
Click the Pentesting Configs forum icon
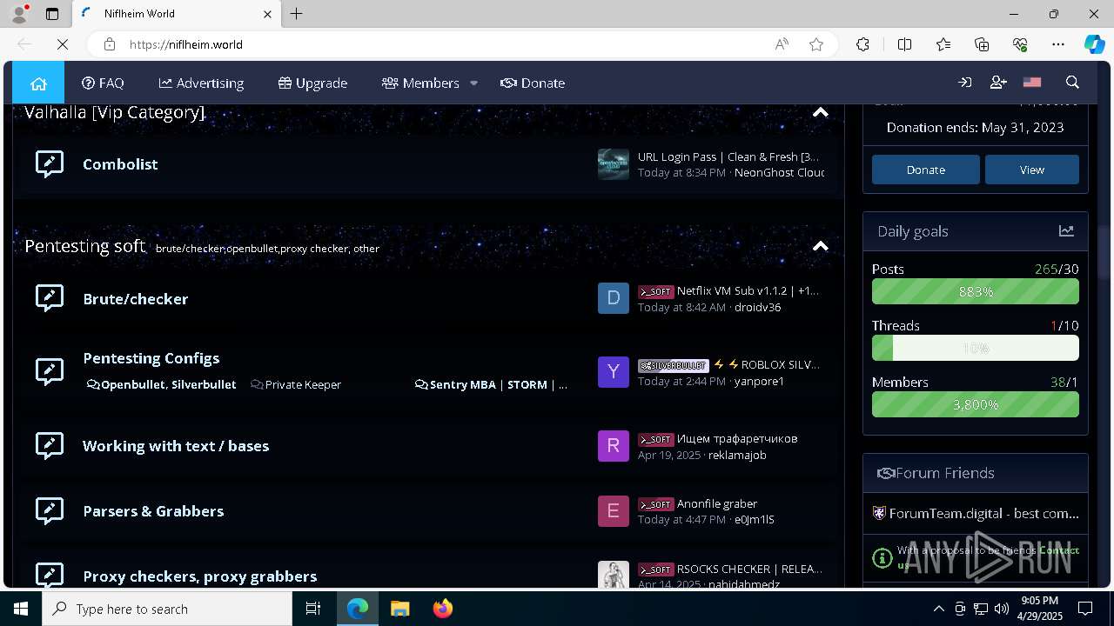tap(50, 371)
